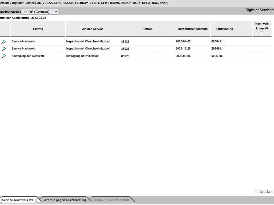Select date cell 2023-12-28
274x205 pixels.
pyautogui.click(x=183, y=49)
